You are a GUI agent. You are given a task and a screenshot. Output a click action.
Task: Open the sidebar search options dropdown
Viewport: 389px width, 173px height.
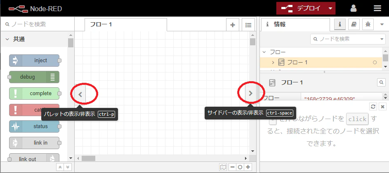click(382, 39)
